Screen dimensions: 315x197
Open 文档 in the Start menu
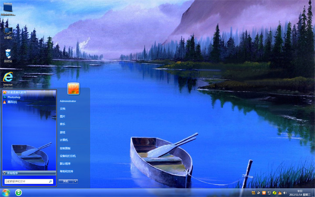click(x=62, y=109)
